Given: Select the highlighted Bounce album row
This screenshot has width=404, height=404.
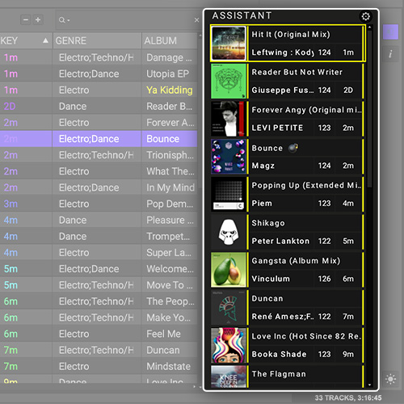Looking at the screenshot, I should coord(170,139).
